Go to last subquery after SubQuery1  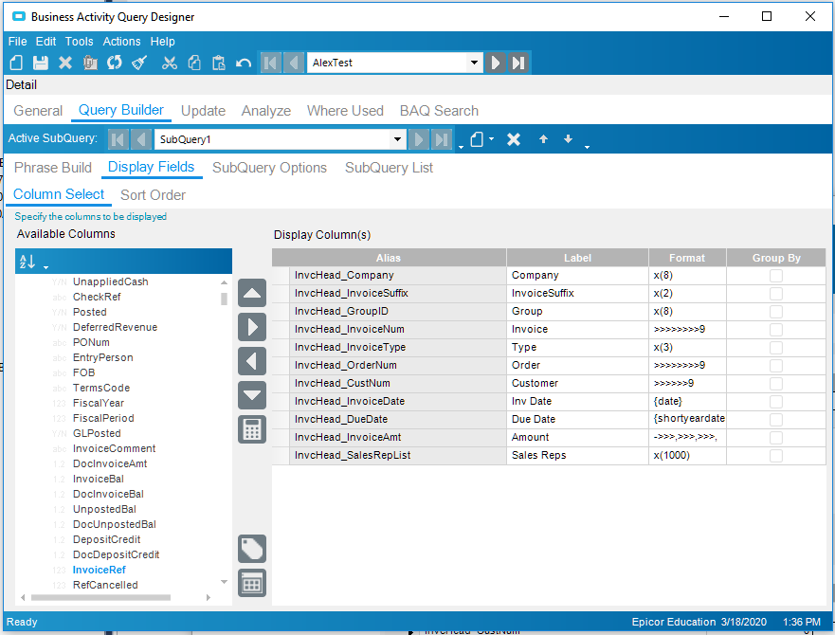click(442, 139)
